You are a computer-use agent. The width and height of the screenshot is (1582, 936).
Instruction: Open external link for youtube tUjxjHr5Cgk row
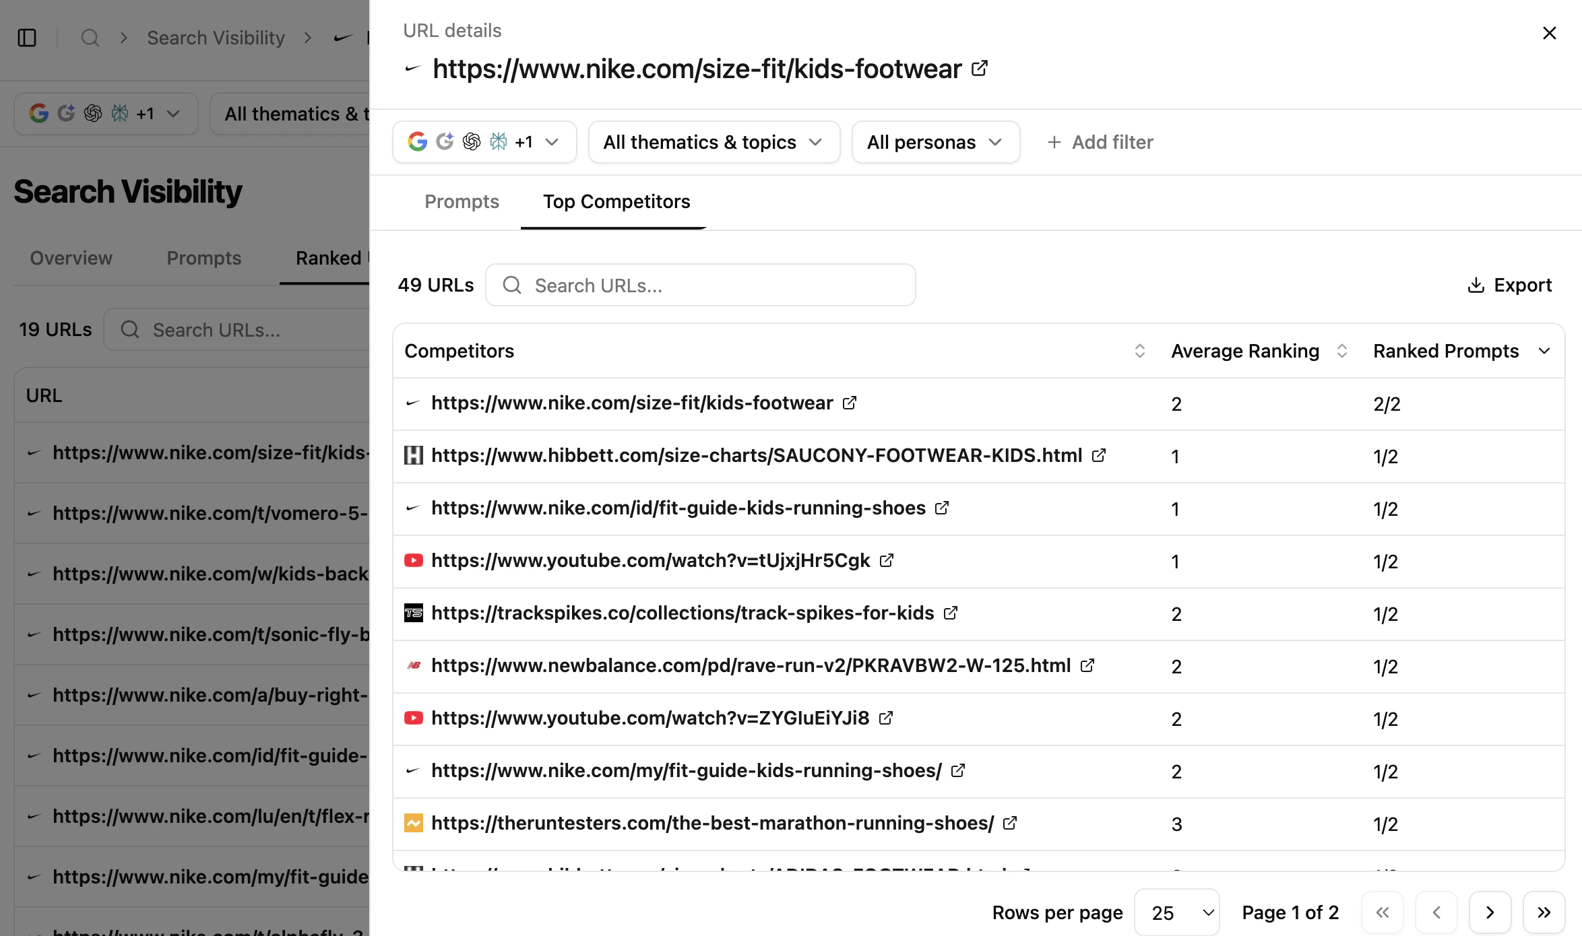[887, 560]
